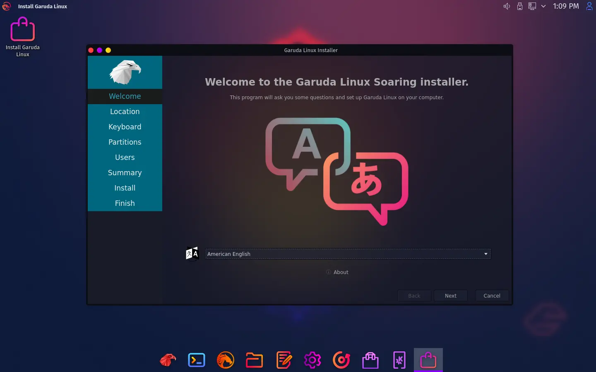The height and width of the screenshot is (372, 596).
Task: Click the Cancel button
Action: 492,296
